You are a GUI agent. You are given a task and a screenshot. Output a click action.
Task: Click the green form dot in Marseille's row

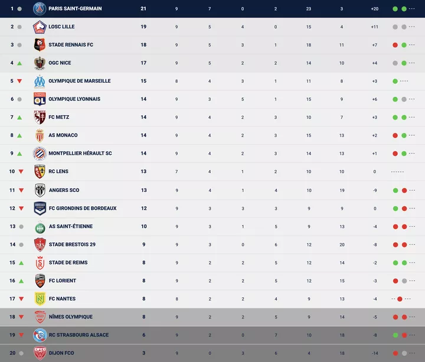point(395,81)
